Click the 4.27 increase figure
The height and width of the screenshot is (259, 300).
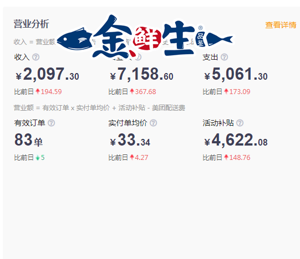pyautogui.click(x=141, y=158)
